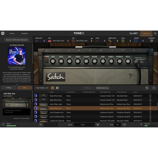
Task: Toggle Delay on/off LED
Action: pyautogui.click(x=130, y=41)
